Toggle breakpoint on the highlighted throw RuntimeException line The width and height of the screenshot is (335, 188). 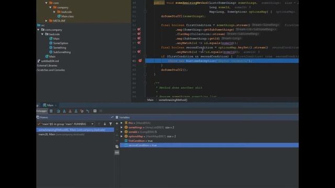point(140,61)
